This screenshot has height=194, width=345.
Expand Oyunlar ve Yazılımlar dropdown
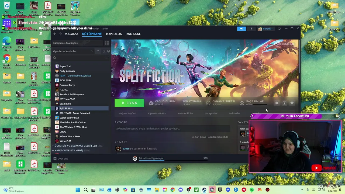coord(73,51)
